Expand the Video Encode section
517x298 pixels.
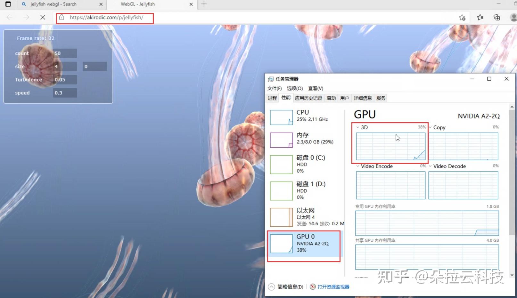point(358,166)
